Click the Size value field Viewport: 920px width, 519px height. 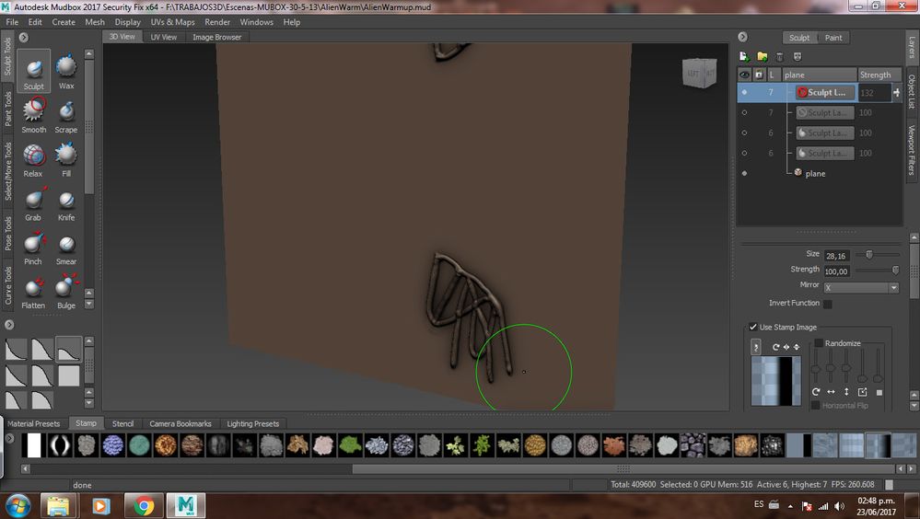(x=837, y=256)
